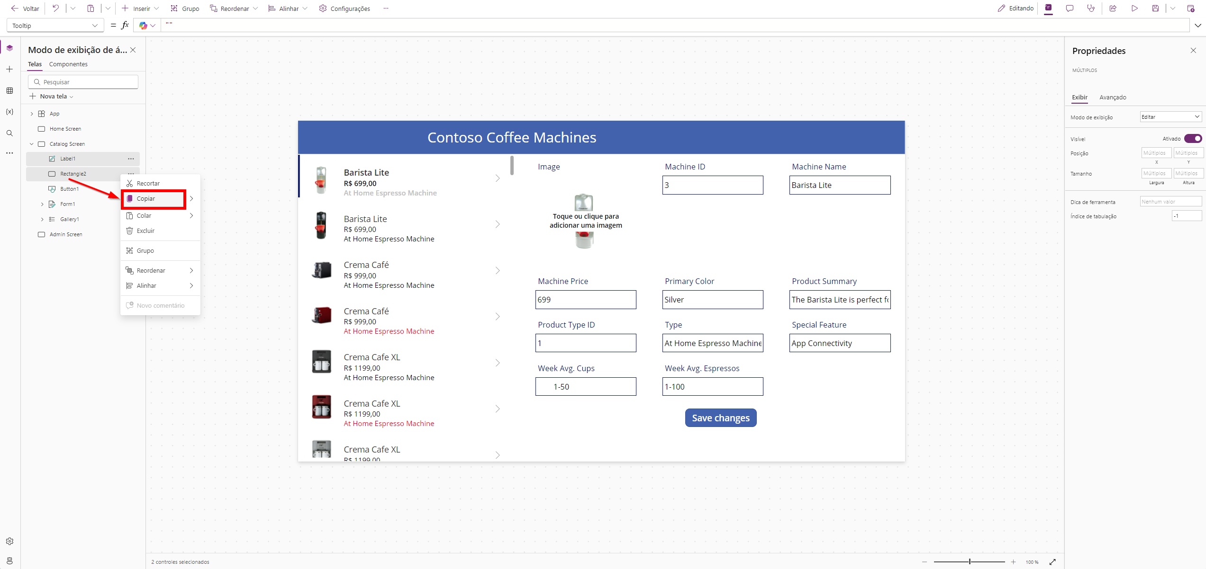Open Modo de exibição Editar dropdown

pyautogui.click(x=1170, y=117)
